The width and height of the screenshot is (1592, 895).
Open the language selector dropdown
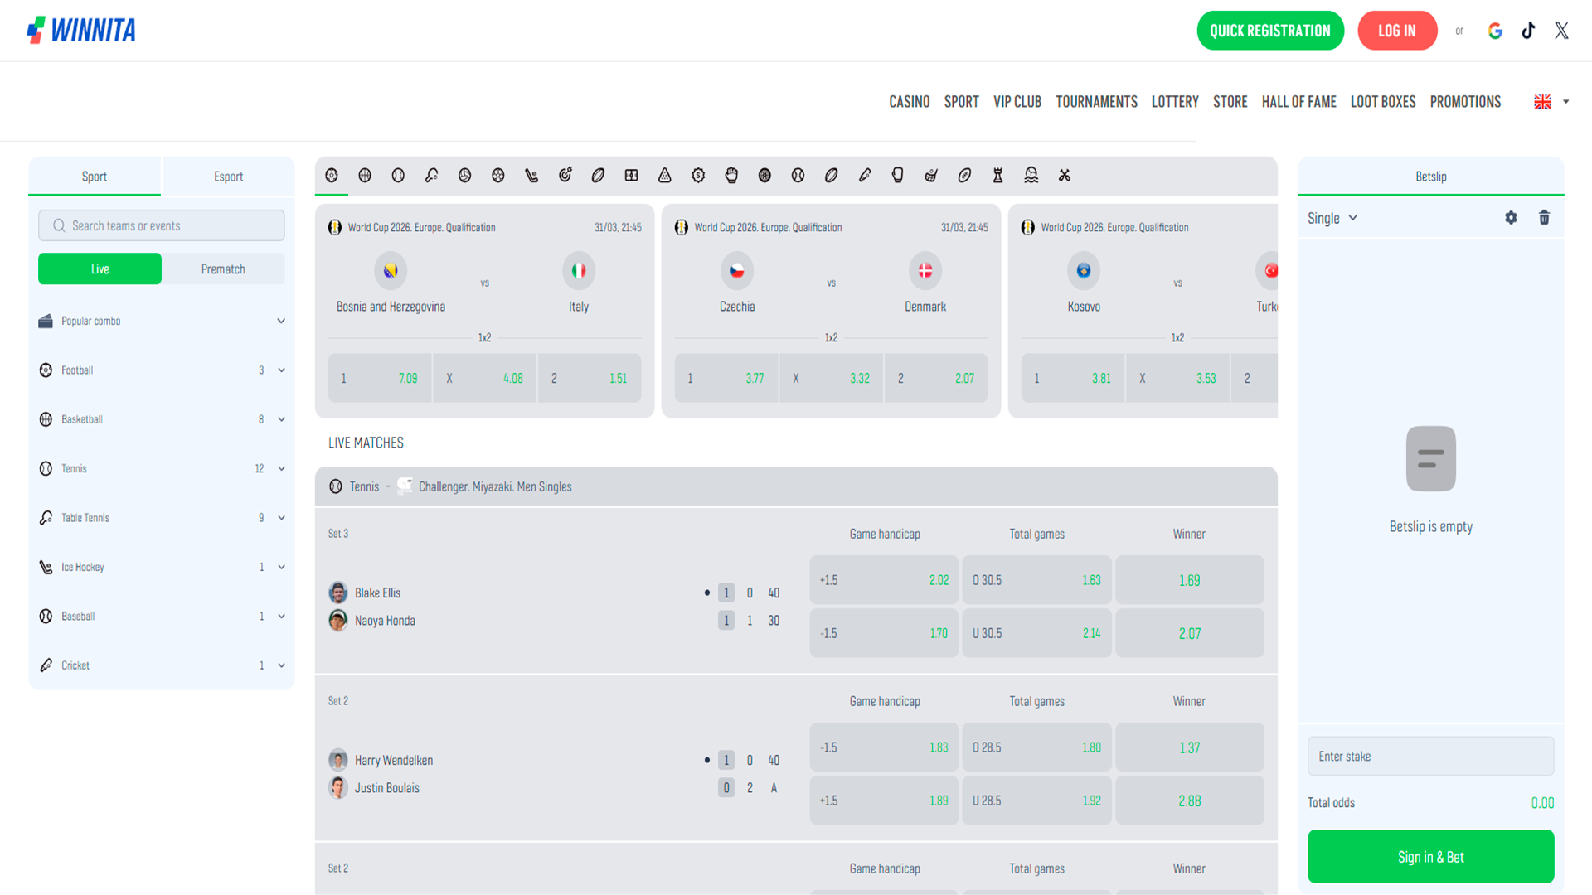click(x=1550, y=101)
